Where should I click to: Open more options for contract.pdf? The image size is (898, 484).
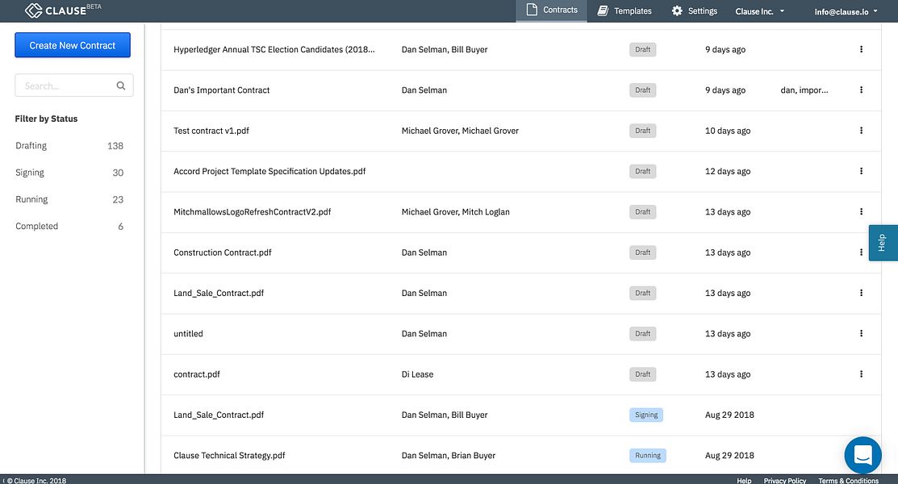point(861,374)
